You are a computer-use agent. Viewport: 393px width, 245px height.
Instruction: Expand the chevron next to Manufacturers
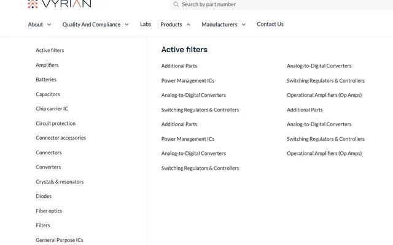[x=244, y=24]
